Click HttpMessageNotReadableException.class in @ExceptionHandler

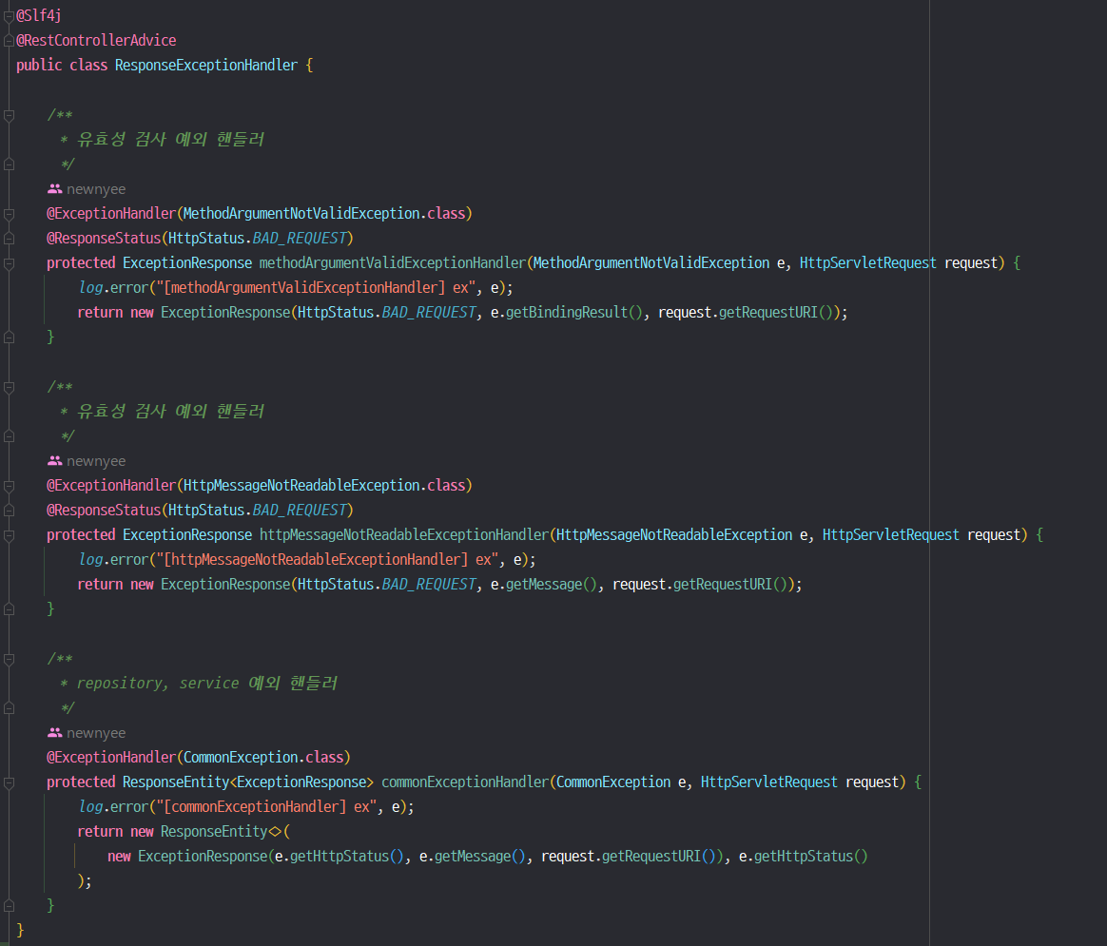pyautogui.click(x=324, y=485)
